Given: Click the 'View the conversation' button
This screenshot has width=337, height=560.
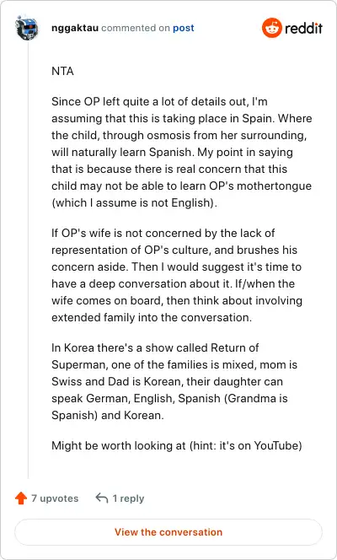Looking at the screenshot, I should point(168,532).
